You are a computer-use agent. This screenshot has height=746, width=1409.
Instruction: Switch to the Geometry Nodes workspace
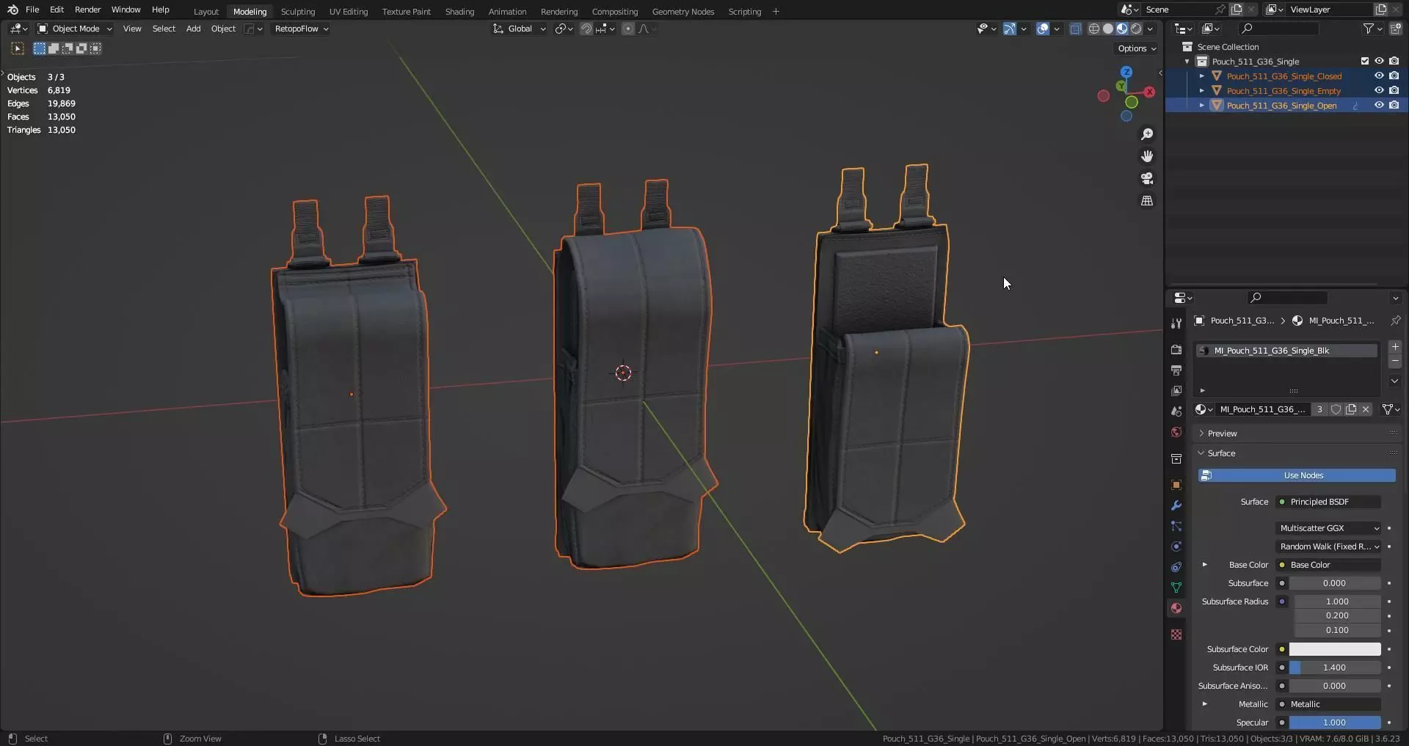coord(682,11)
